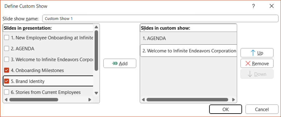Uncheck the Brand Identity checkbox
Image resolution: width=281 pixels, height=117 pixels.
point(7,81)
